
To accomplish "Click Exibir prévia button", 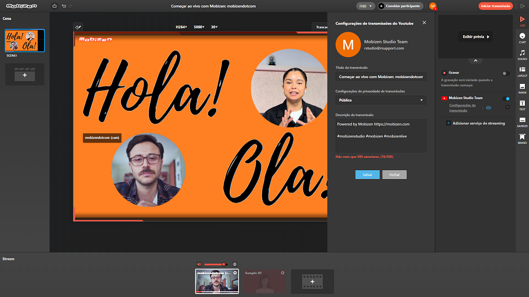I will coord(476,37).
